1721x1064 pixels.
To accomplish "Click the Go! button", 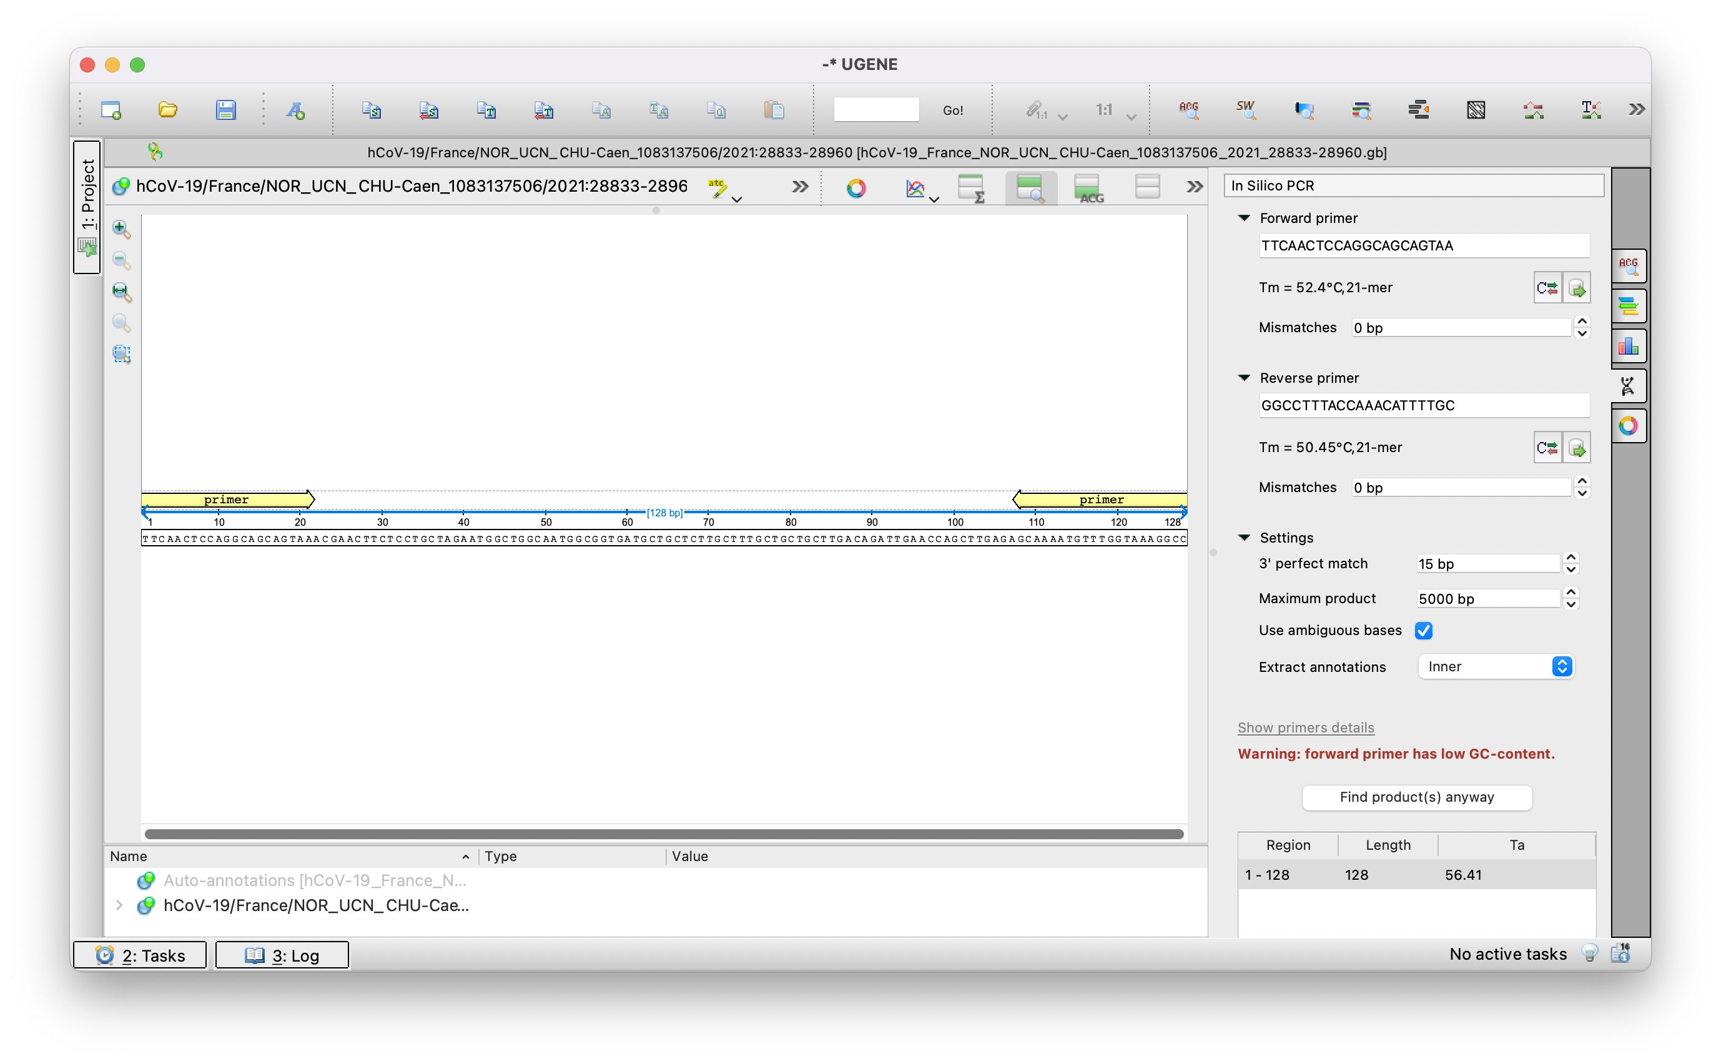I will (x=953, y=110).
